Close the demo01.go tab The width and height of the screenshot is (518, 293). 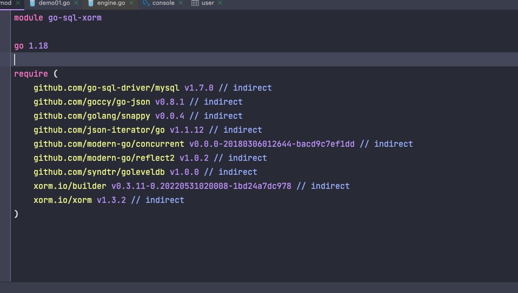pyautogui.click(x=76, y=3)
